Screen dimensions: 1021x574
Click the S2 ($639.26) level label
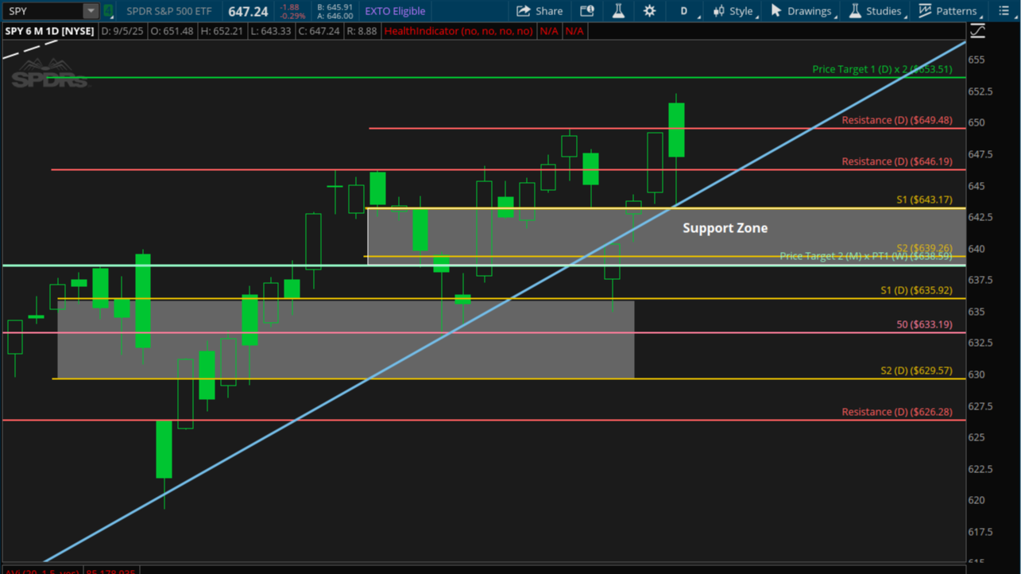point(924,248)
